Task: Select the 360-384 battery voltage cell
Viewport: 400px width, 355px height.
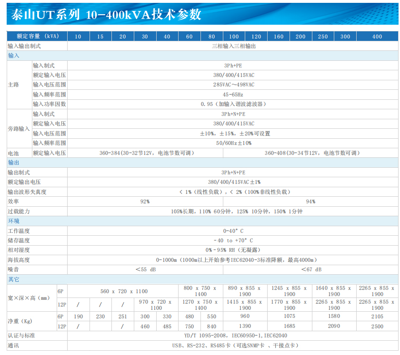Action: [x=146, y=153]
